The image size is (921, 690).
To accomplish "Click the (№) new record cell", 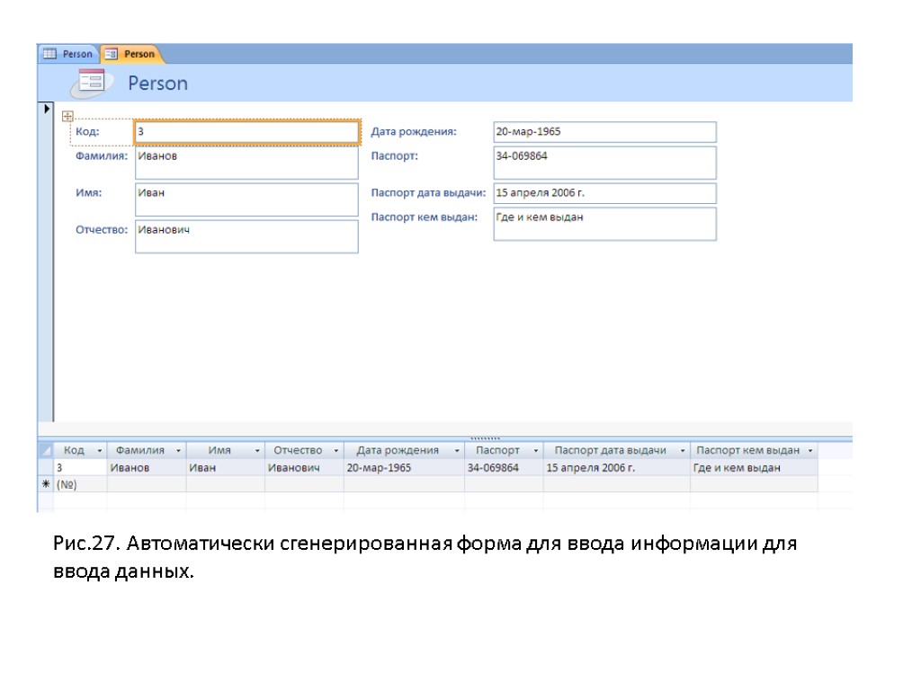I will [x=80, y=484].
